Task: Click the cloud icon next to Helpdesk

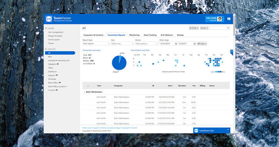Action: tap(58, 64)
